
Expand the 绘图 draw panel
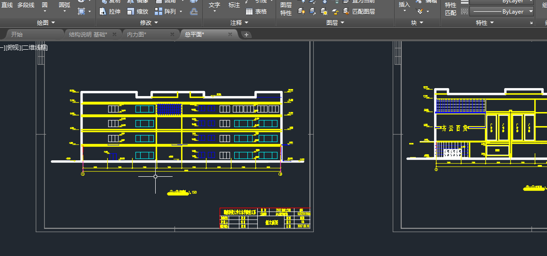click(46, 23)
